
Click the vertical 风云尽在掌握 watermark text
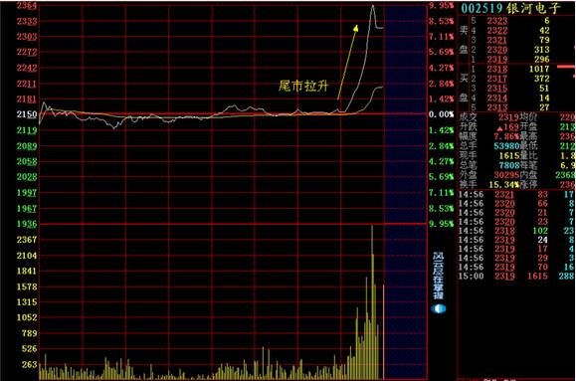(x=439, y=276)
